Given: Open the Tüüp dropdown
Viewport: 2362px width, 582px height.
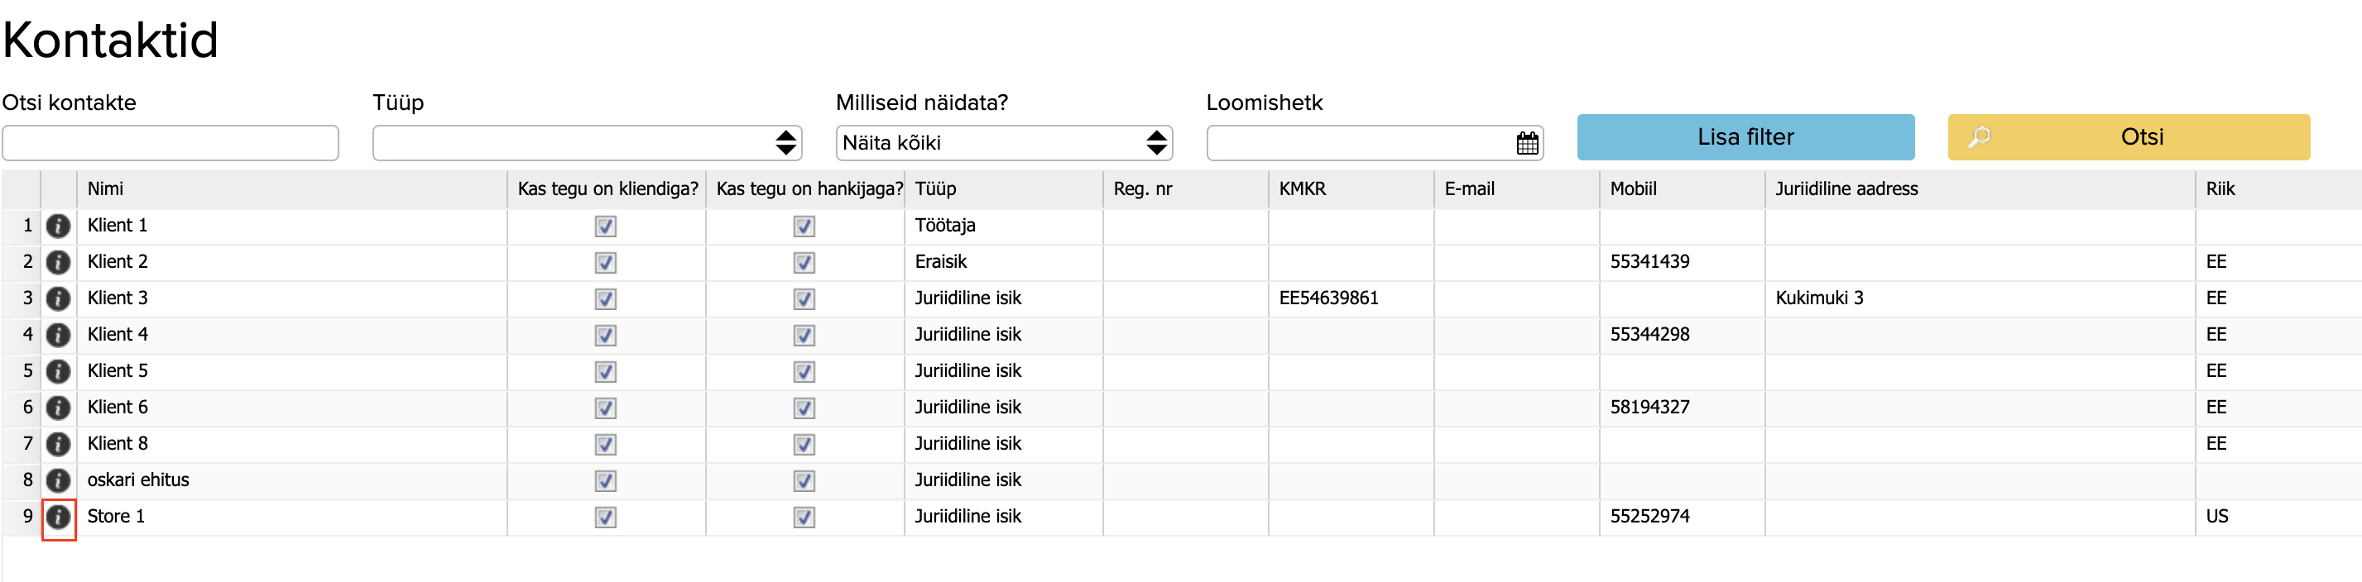Looking at the screenshot, I should (587, 143).
